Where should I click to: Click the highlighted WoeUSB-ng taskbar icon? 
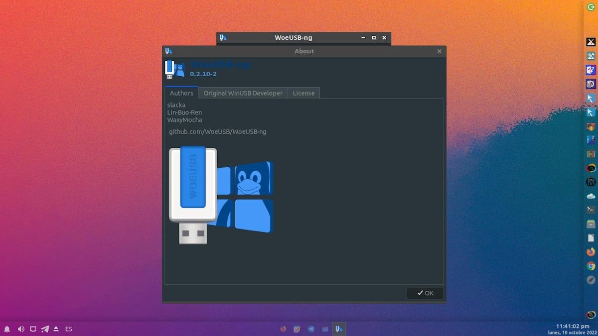tap(339, 329)
